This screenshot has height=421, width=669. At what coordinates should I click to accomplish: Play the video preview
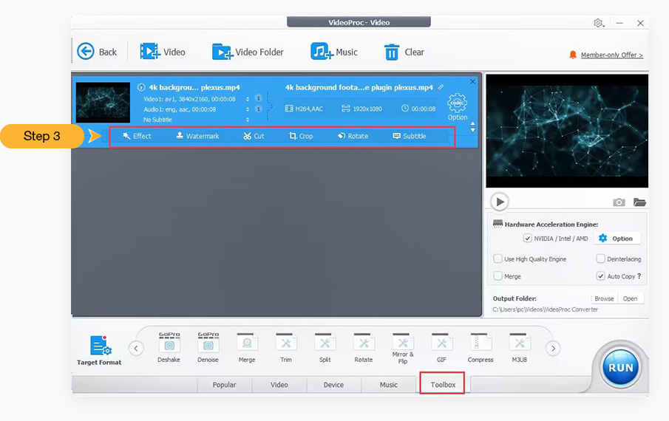click(x=500, y=202)
